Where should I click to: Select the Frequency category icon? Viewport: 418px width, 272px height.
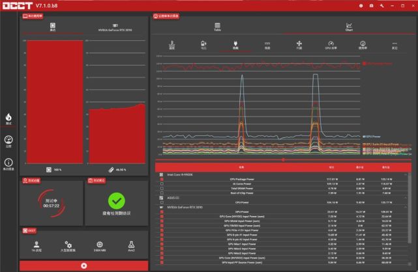point(267,44)
